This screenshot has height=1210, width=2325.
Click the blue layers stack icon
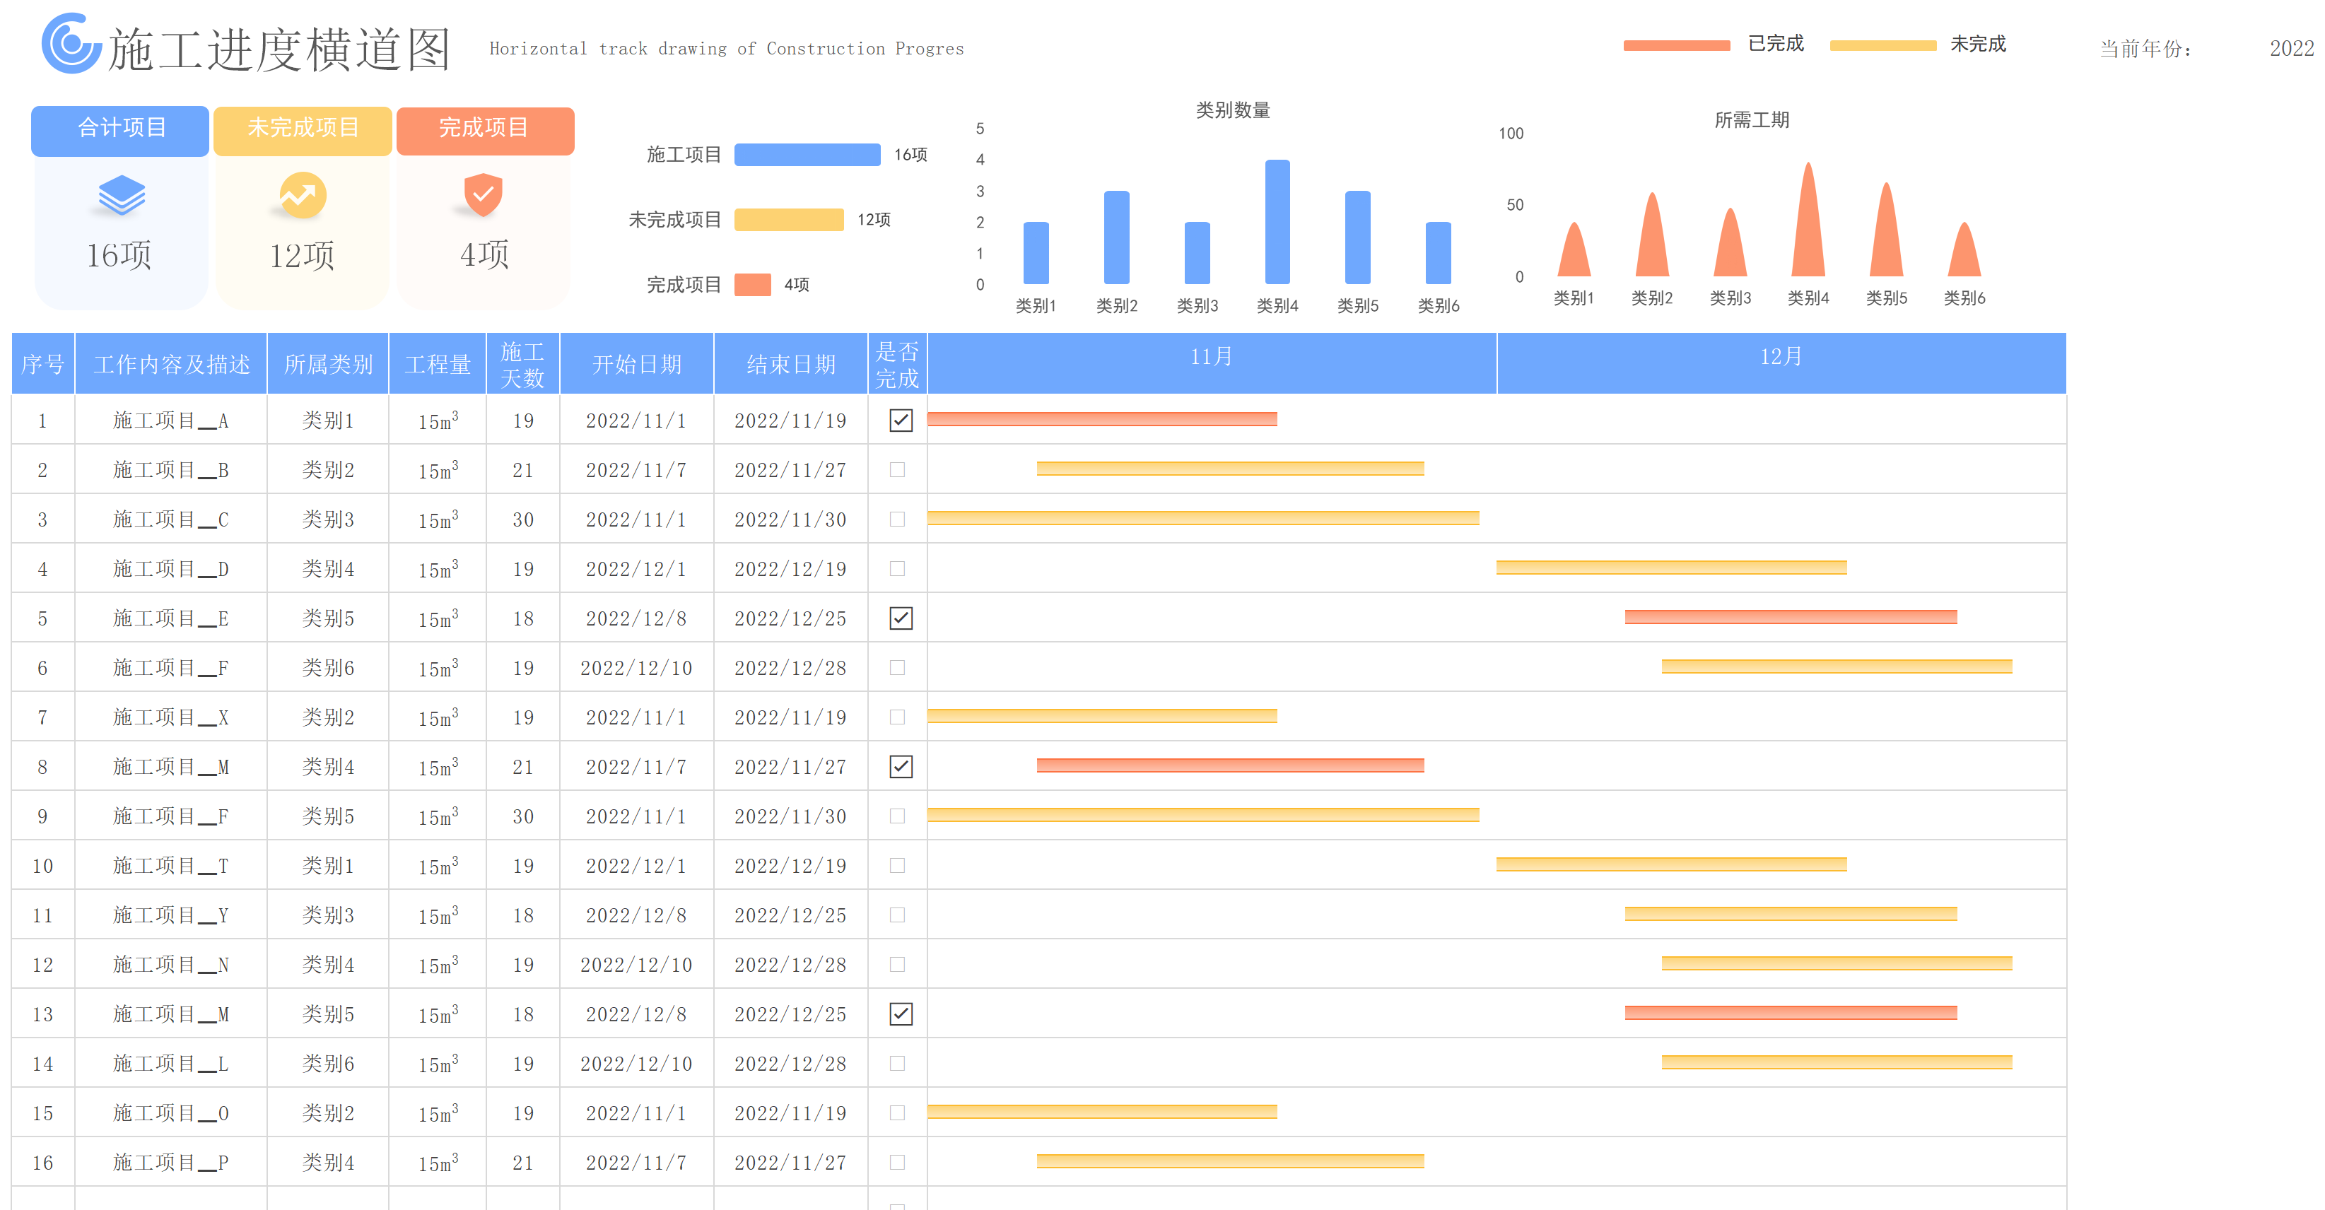coord(121,195)
